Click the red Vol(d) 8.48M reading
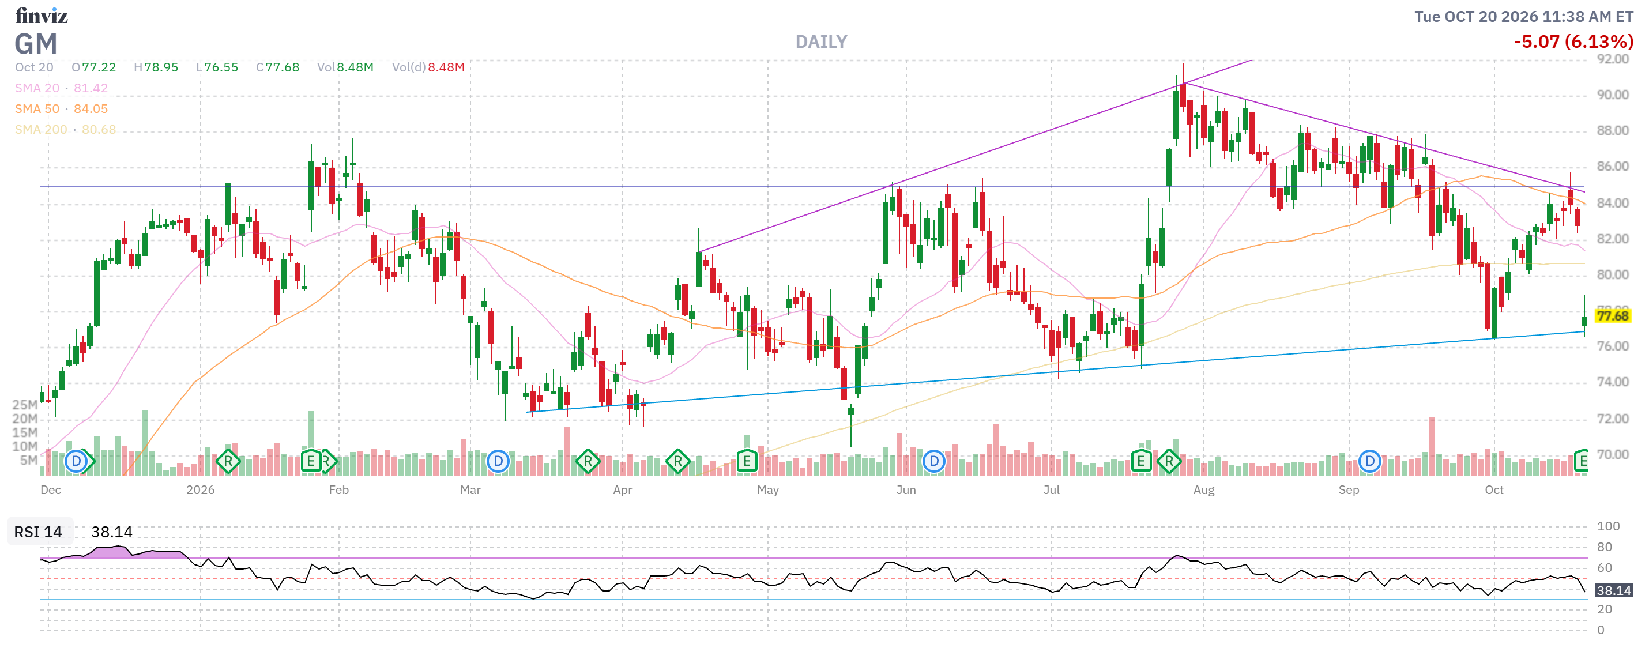This screenshot has width=1649, height=648. point(428,67)
